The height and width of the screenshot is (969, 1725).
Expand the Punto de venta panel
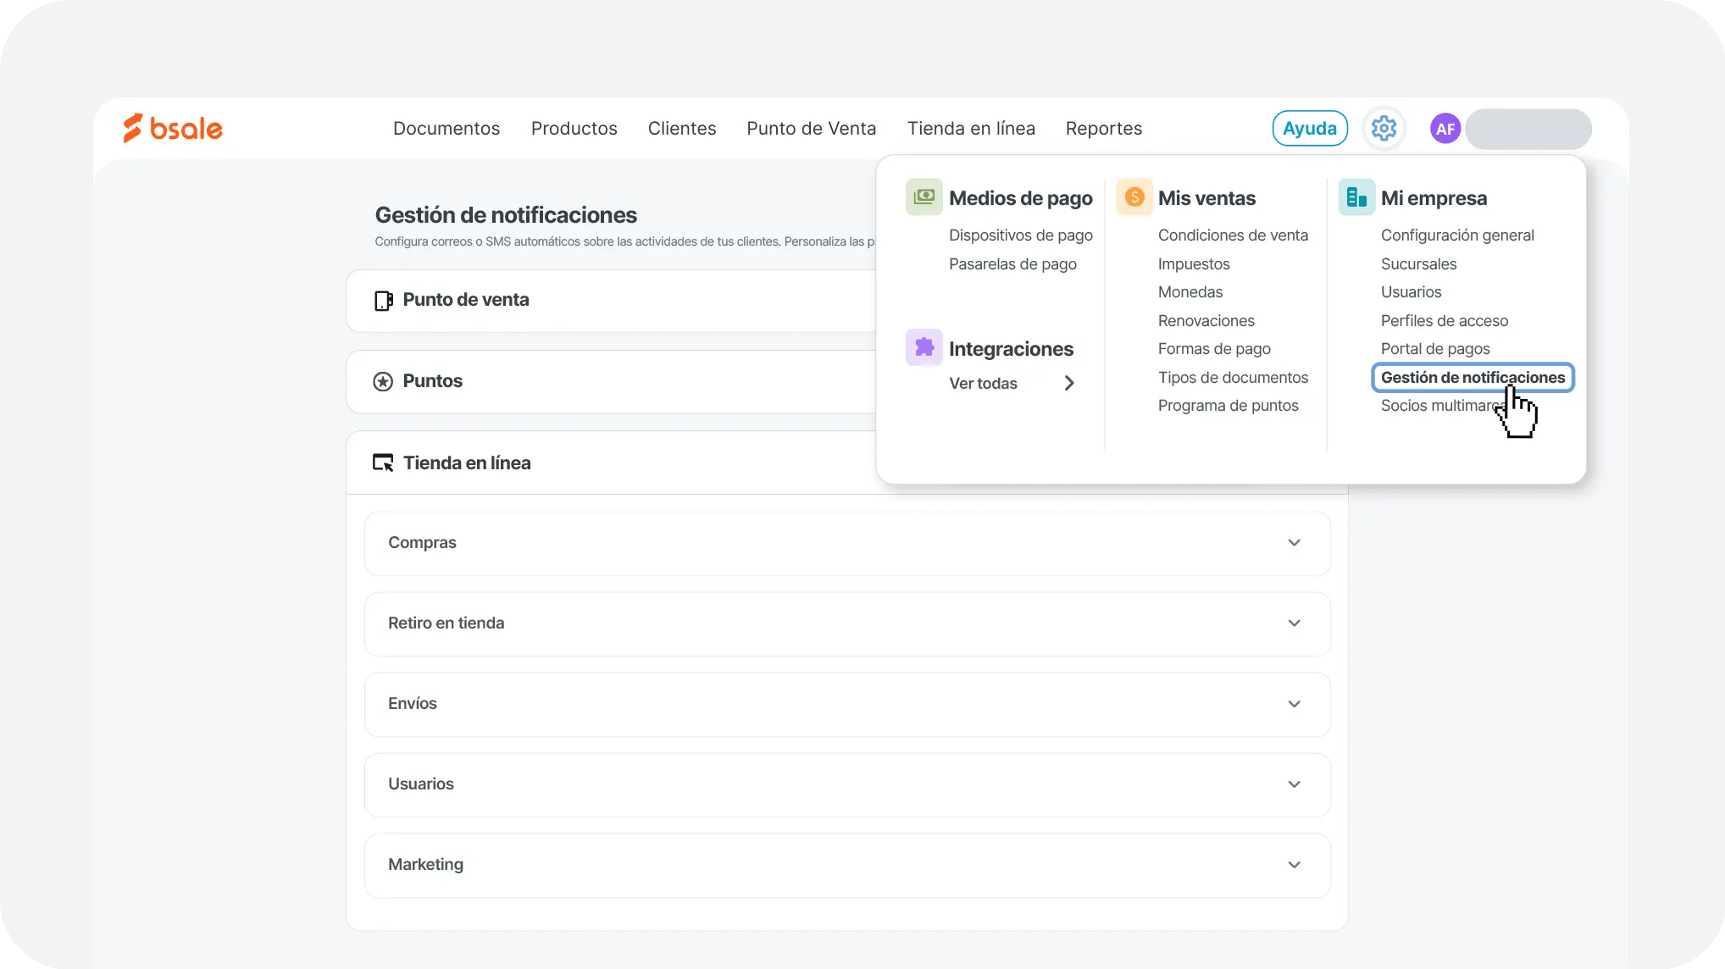pyautogui.click(x=610, y=301)
